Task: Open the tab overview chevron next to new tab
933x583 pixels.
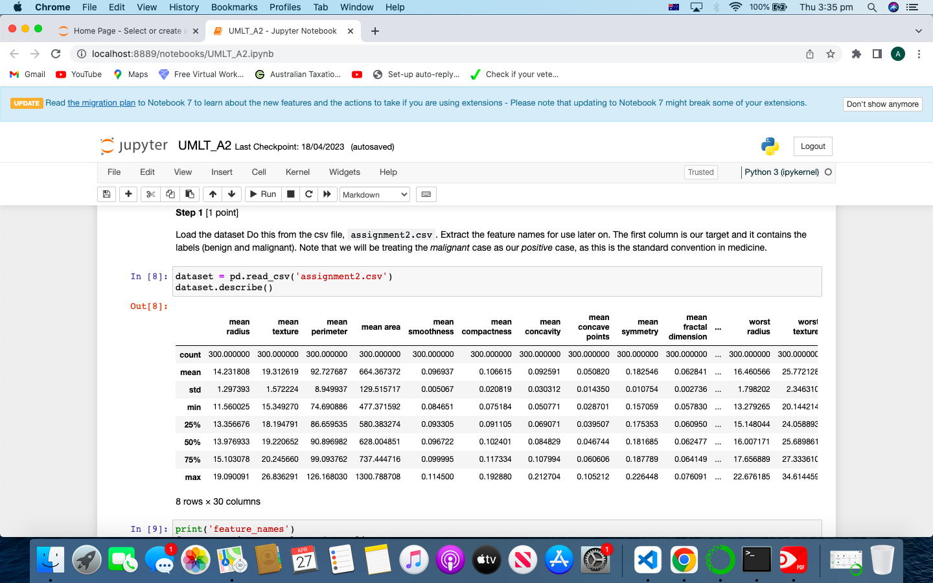Action: point(918,30)
